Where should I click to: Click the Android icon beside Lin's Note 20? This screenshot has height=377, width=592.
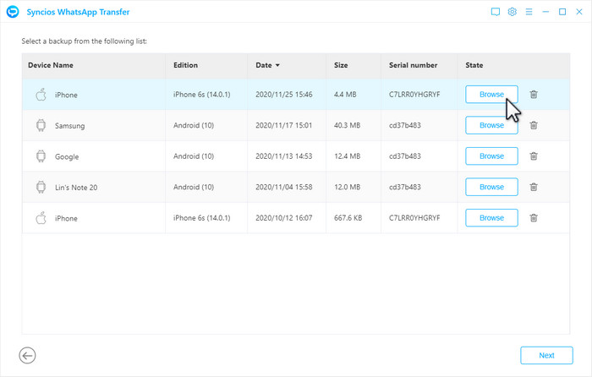coord(41,187)
